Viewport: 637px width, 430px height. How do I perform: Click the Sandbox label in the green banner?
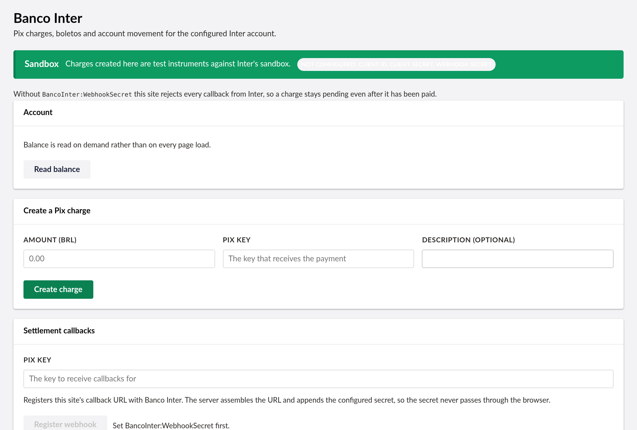tap(42, 64)
